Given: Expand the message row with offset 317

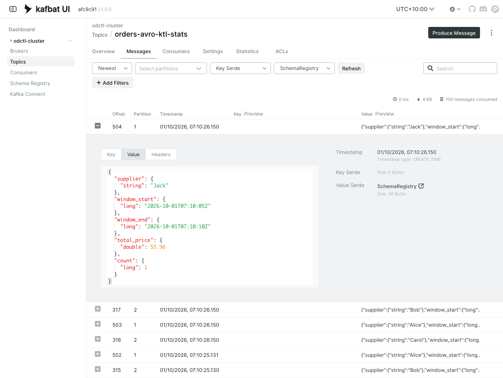Looking at the screenshot, I should [x=98, y=309].
